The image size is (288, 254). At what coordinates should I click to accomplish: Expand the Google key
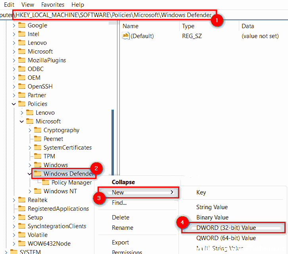coord(14,25)
